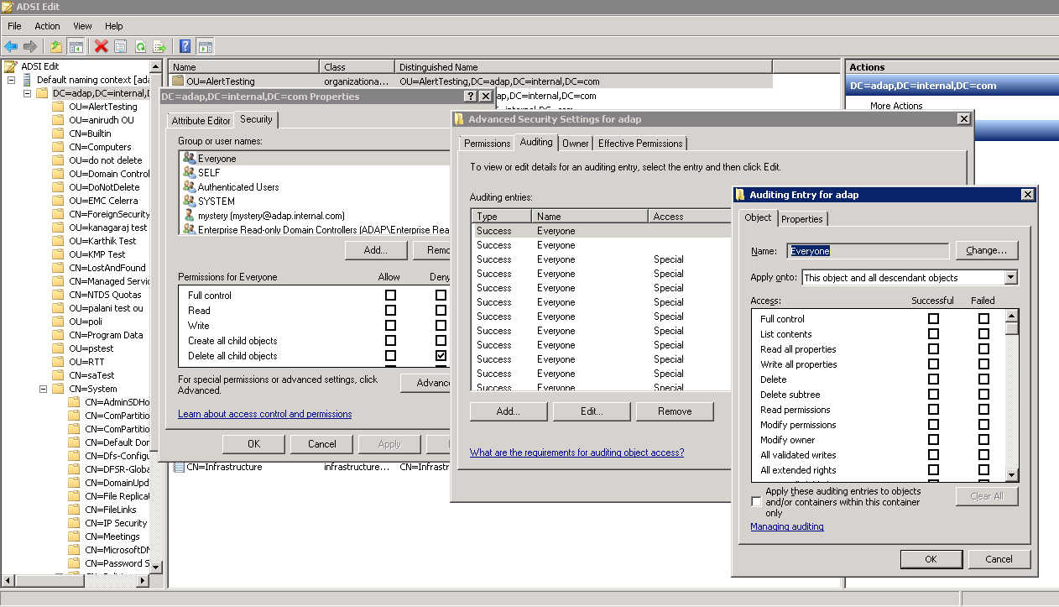The width and height of the screenshot is (1059, 607).
Task: Open Properties via the toolbar icon
Action: click(121, 47)
